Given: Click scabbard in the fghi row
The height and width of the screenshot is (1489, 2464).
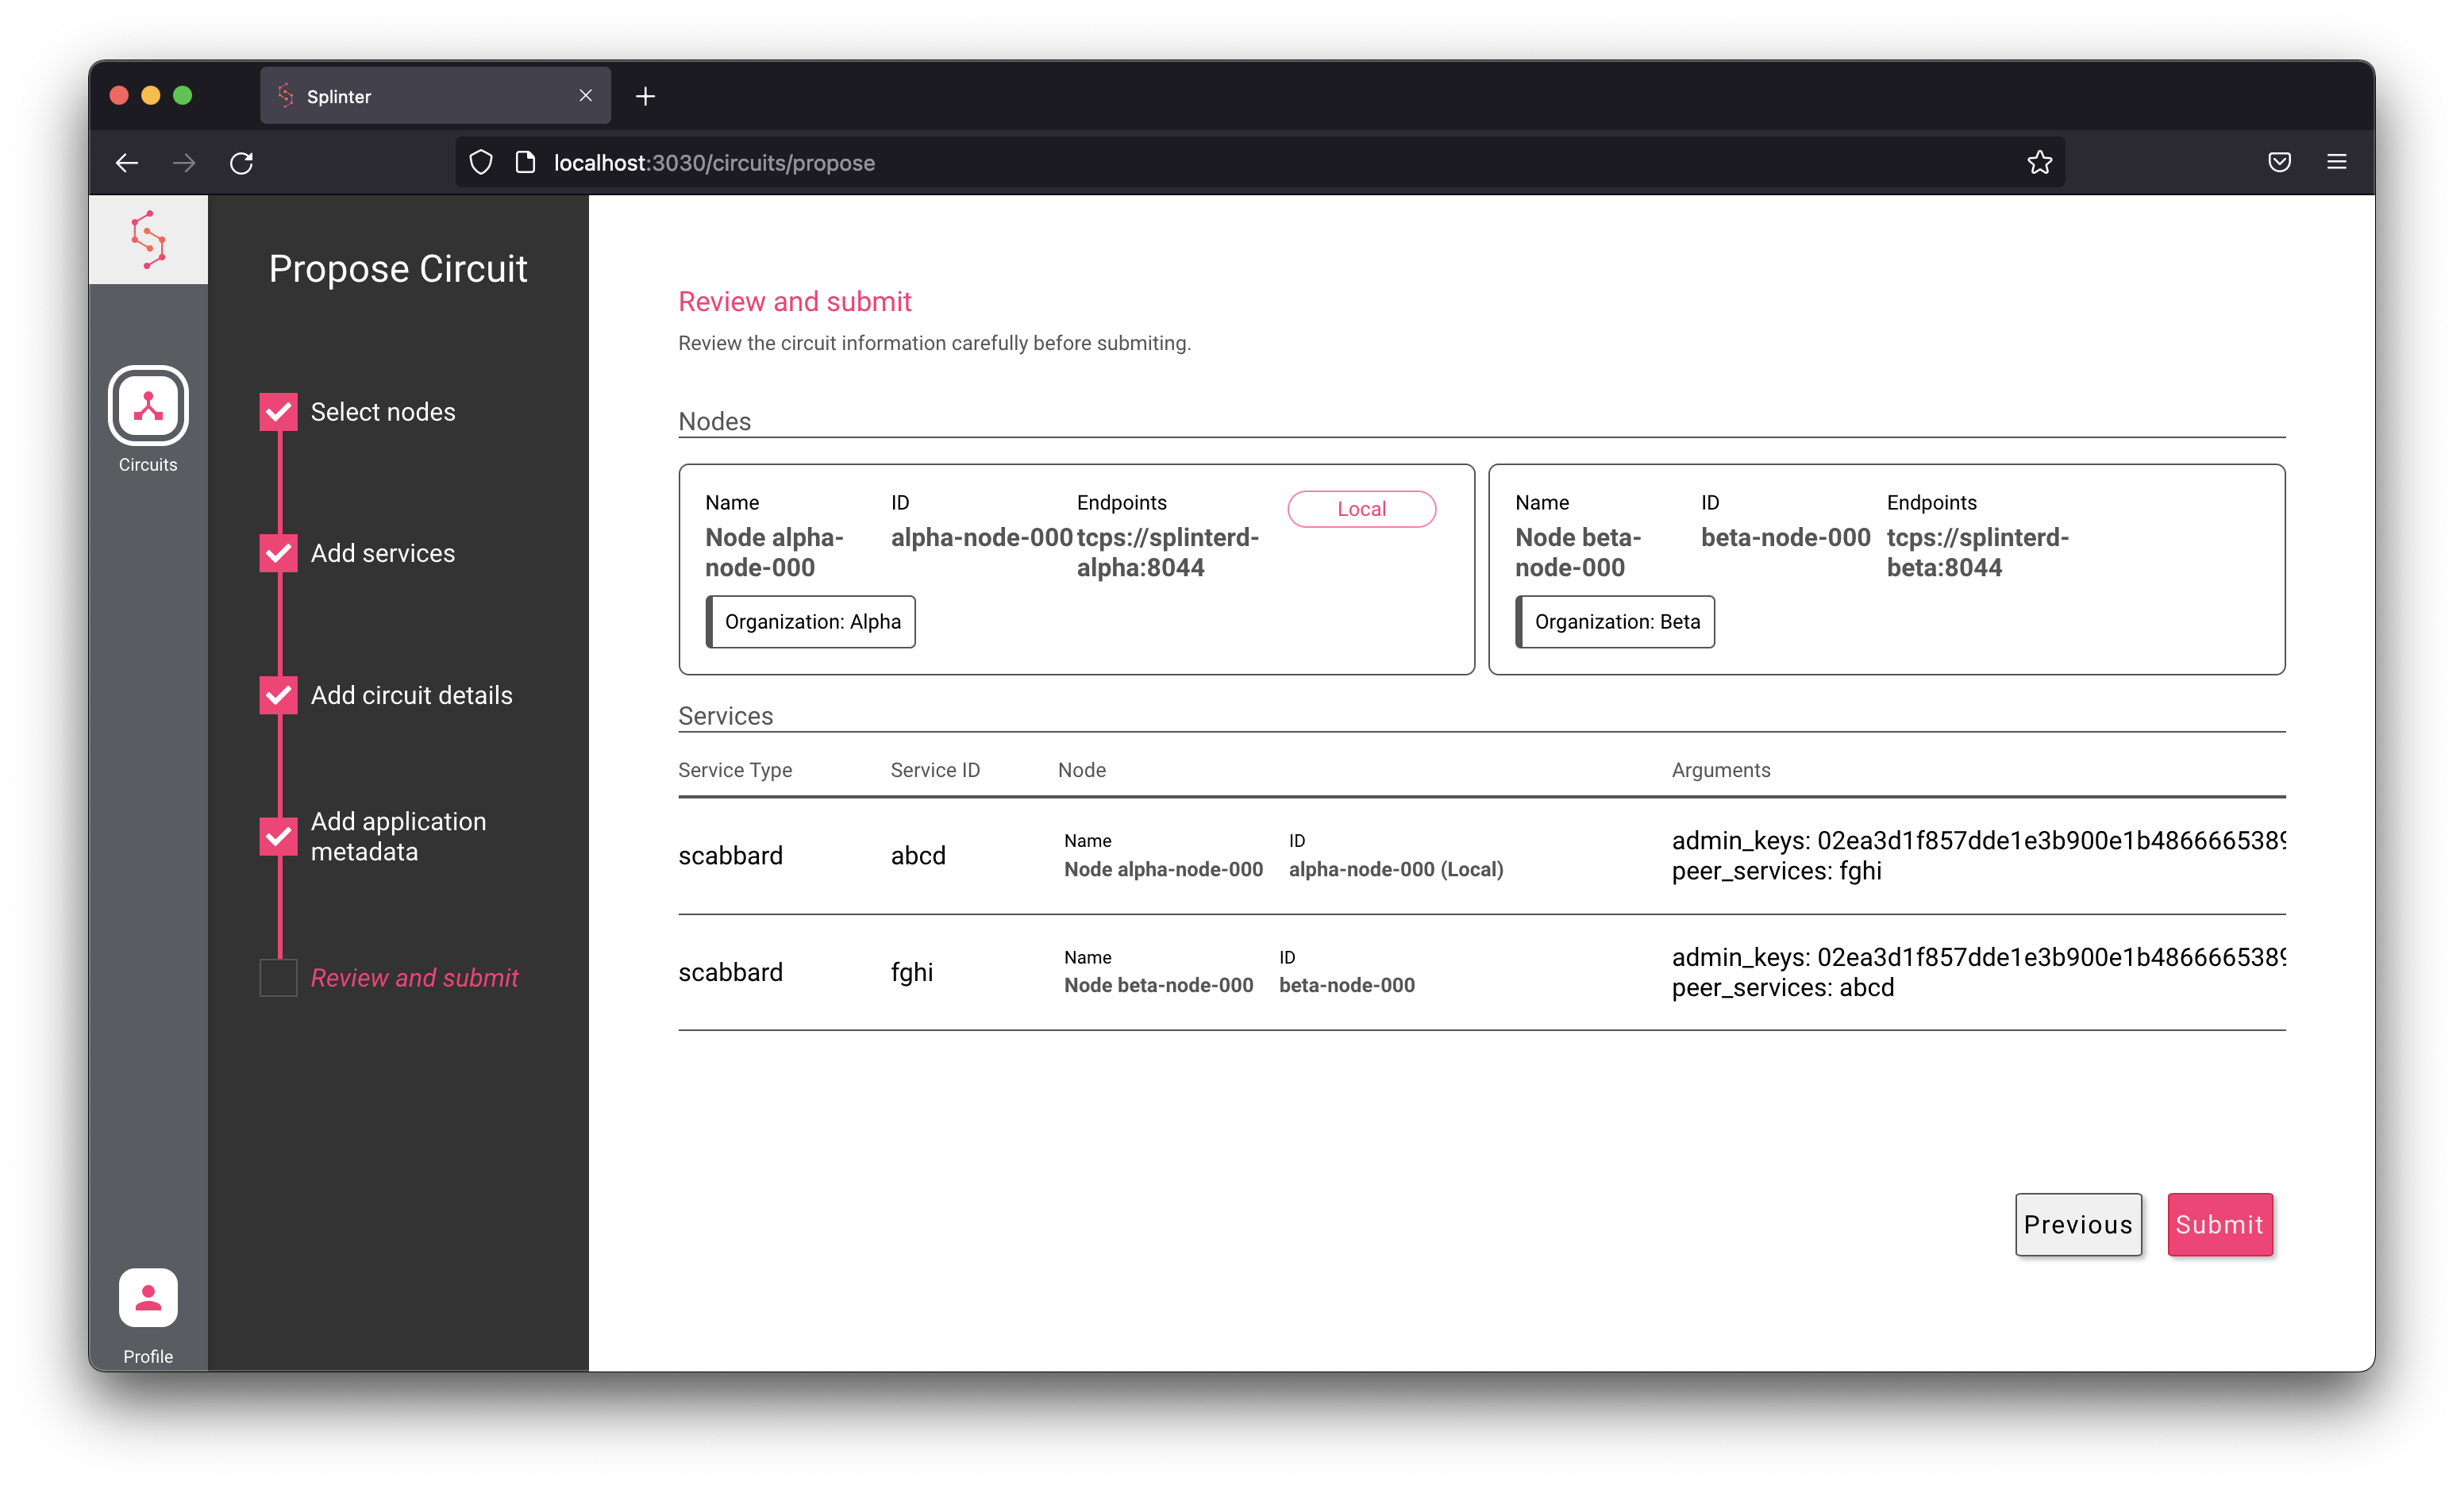Looking at the screenshot, I should click(731, 972).
